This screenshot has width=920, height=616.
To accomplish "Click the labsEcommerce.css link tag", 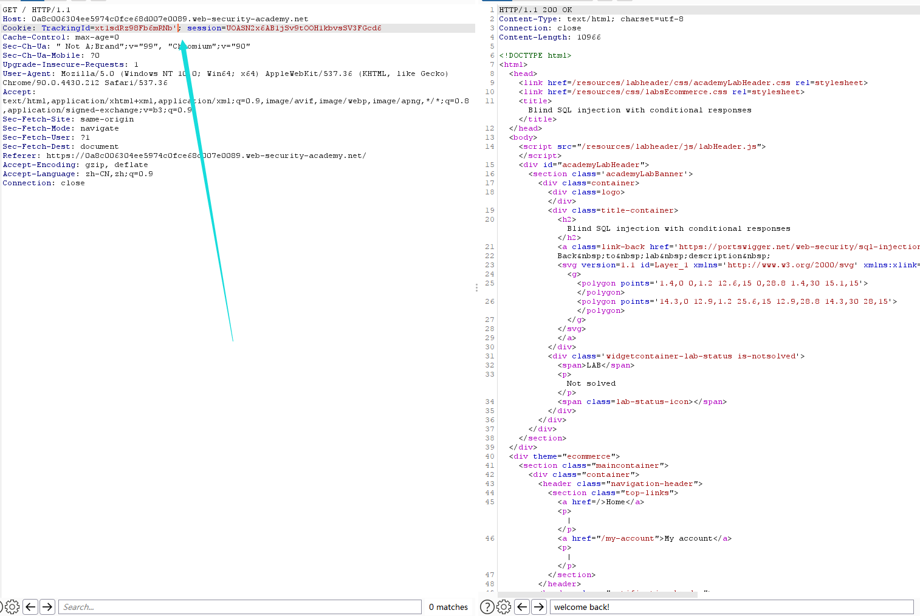I will [662, 92].
